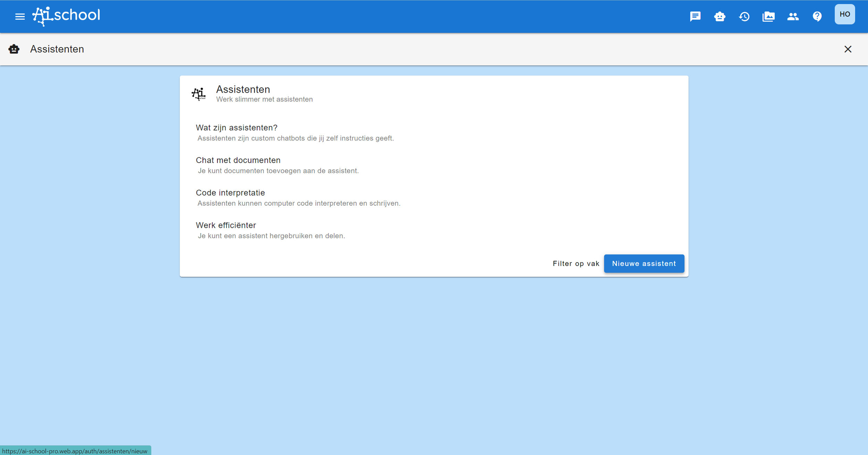Screen dimensions: 868x455
Task: Click 'Assistenten kunnen computer code' description
Action: 299,204
